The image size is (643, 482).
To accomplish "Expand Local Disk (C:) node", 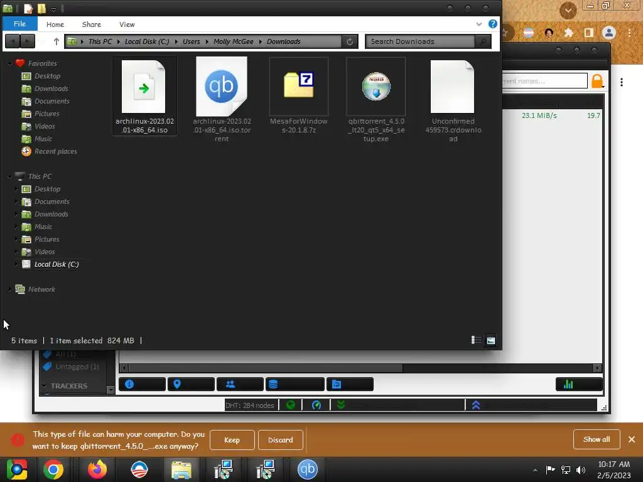I will tap(16, 264).
